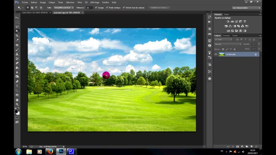Select the Paint Bucket tool
The image size is (276, 155).
[x=17, y=68]
